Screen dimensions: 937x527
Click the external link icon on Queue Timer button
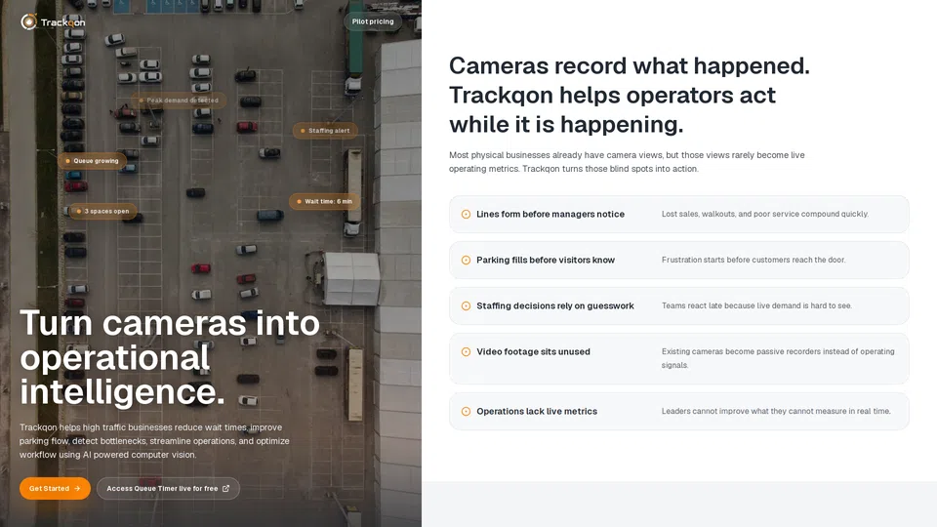point(225,488)
